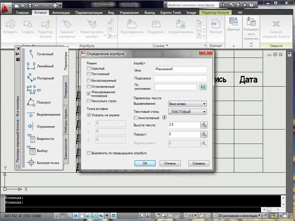Viewport: 295px width, 221px height.
Task: Click the insert field icon next to По умолчанию
Action: point(203,87)
